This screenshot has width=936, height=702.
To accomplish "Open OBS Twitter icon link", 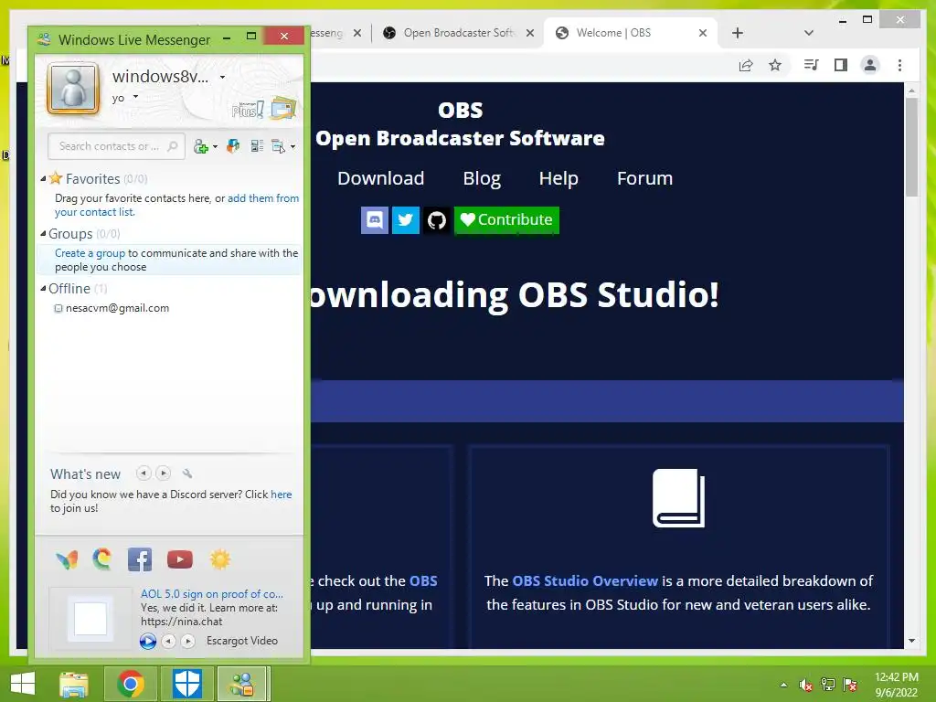I will click(406, 220).
